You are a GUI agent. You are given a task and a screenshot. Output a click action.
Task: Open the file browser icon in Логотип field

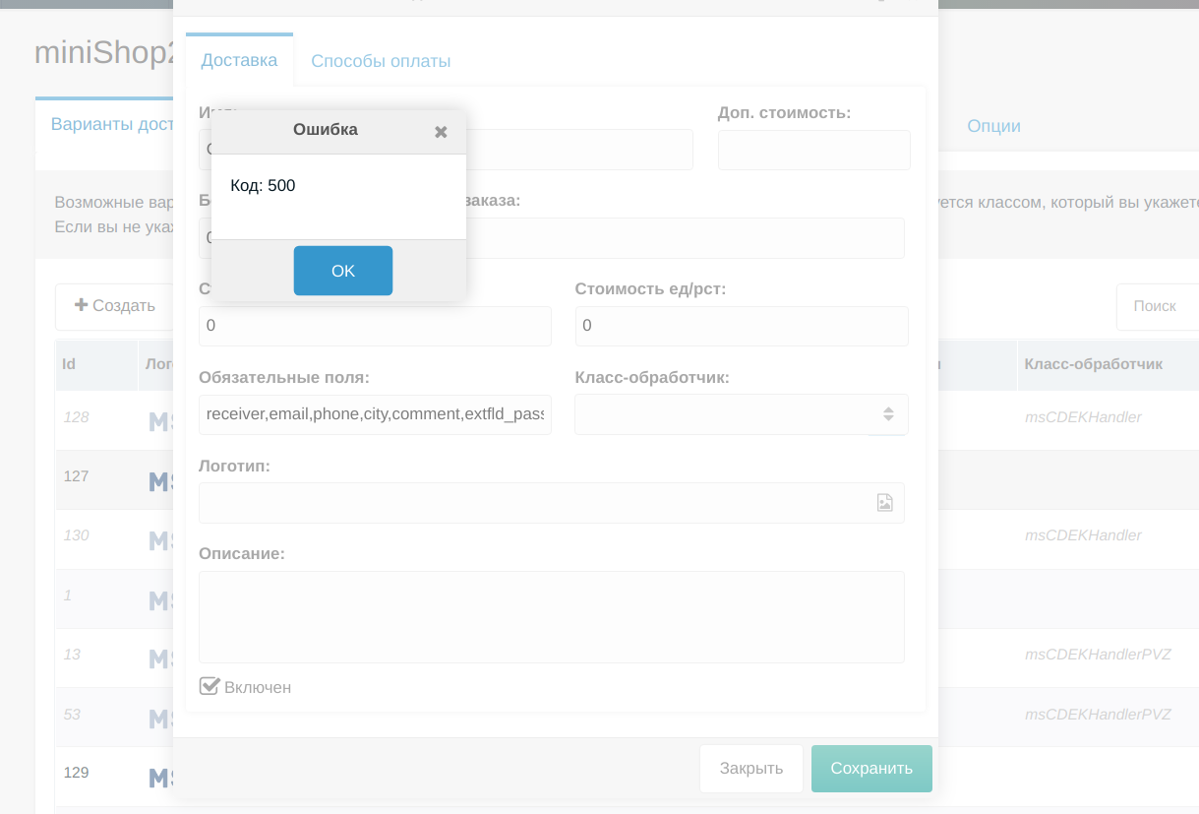[884, 503]
